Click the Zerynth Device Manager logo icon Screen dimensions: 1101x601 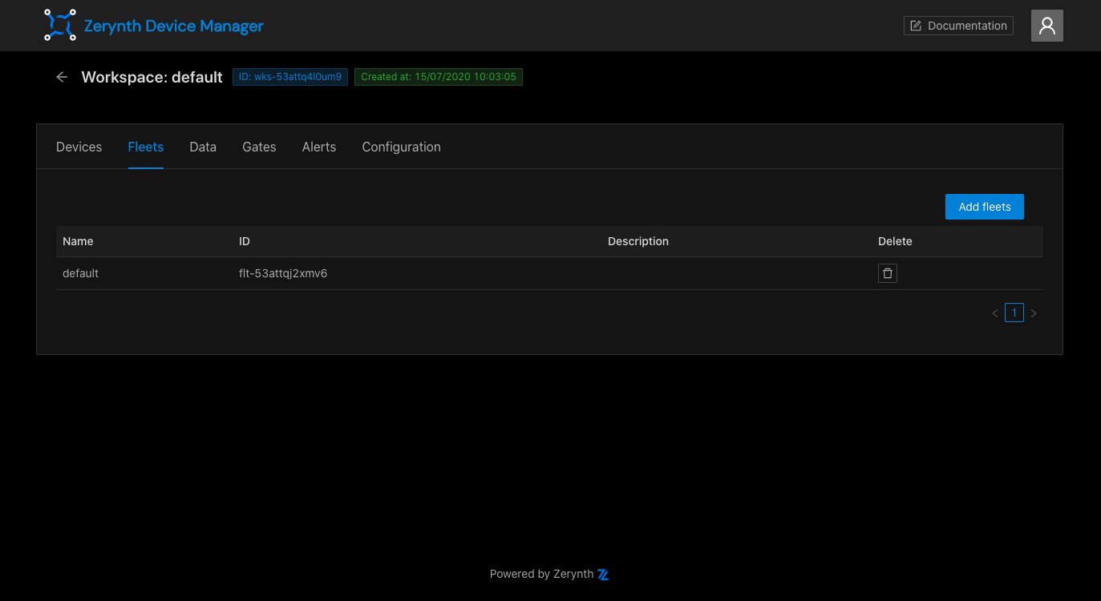coord(60,26)
